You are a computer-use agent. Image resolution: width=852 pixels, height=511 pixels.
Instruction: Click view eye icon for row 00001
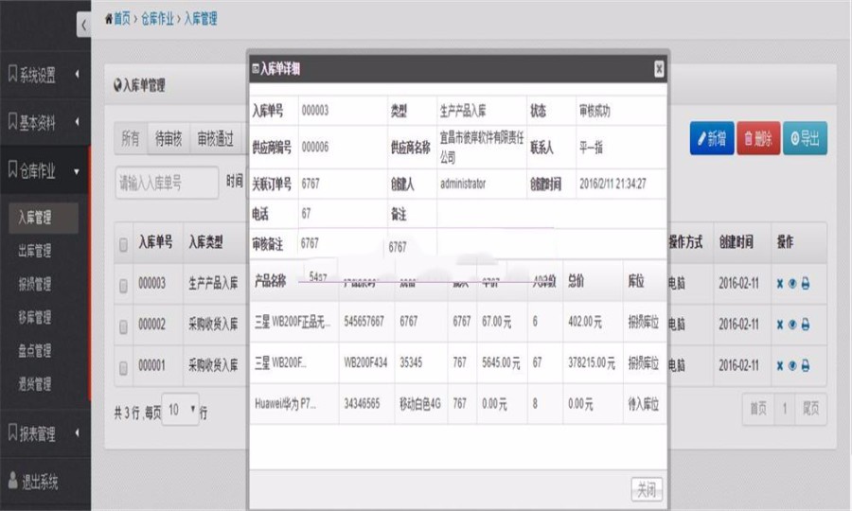(x=792, y=366)
